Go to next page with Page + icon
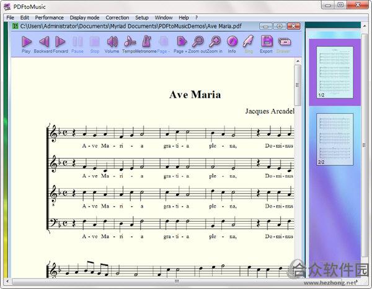372x289 pixels. coord(182,41)
